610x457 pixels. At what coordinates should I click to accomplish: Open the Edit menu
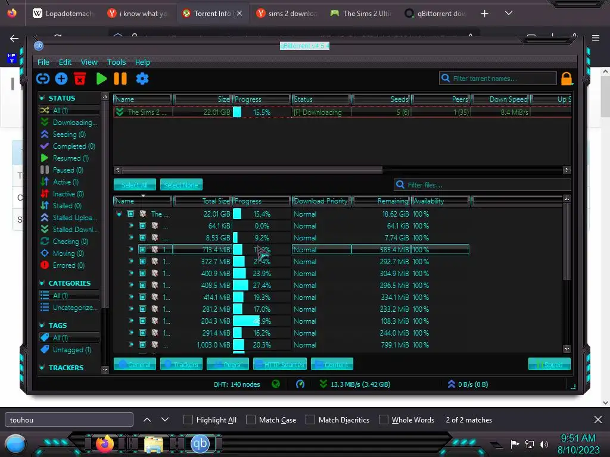65,62
